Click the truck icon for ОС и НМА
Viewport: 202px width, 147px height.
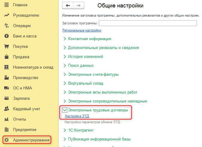coord(7,88)
